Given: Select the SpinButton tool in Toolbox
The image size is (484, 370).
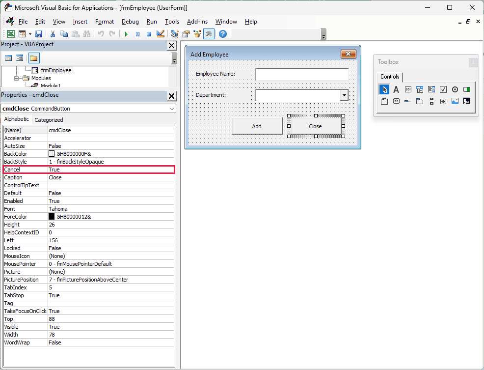Looking at the screenshot, I should click(443, 101).
